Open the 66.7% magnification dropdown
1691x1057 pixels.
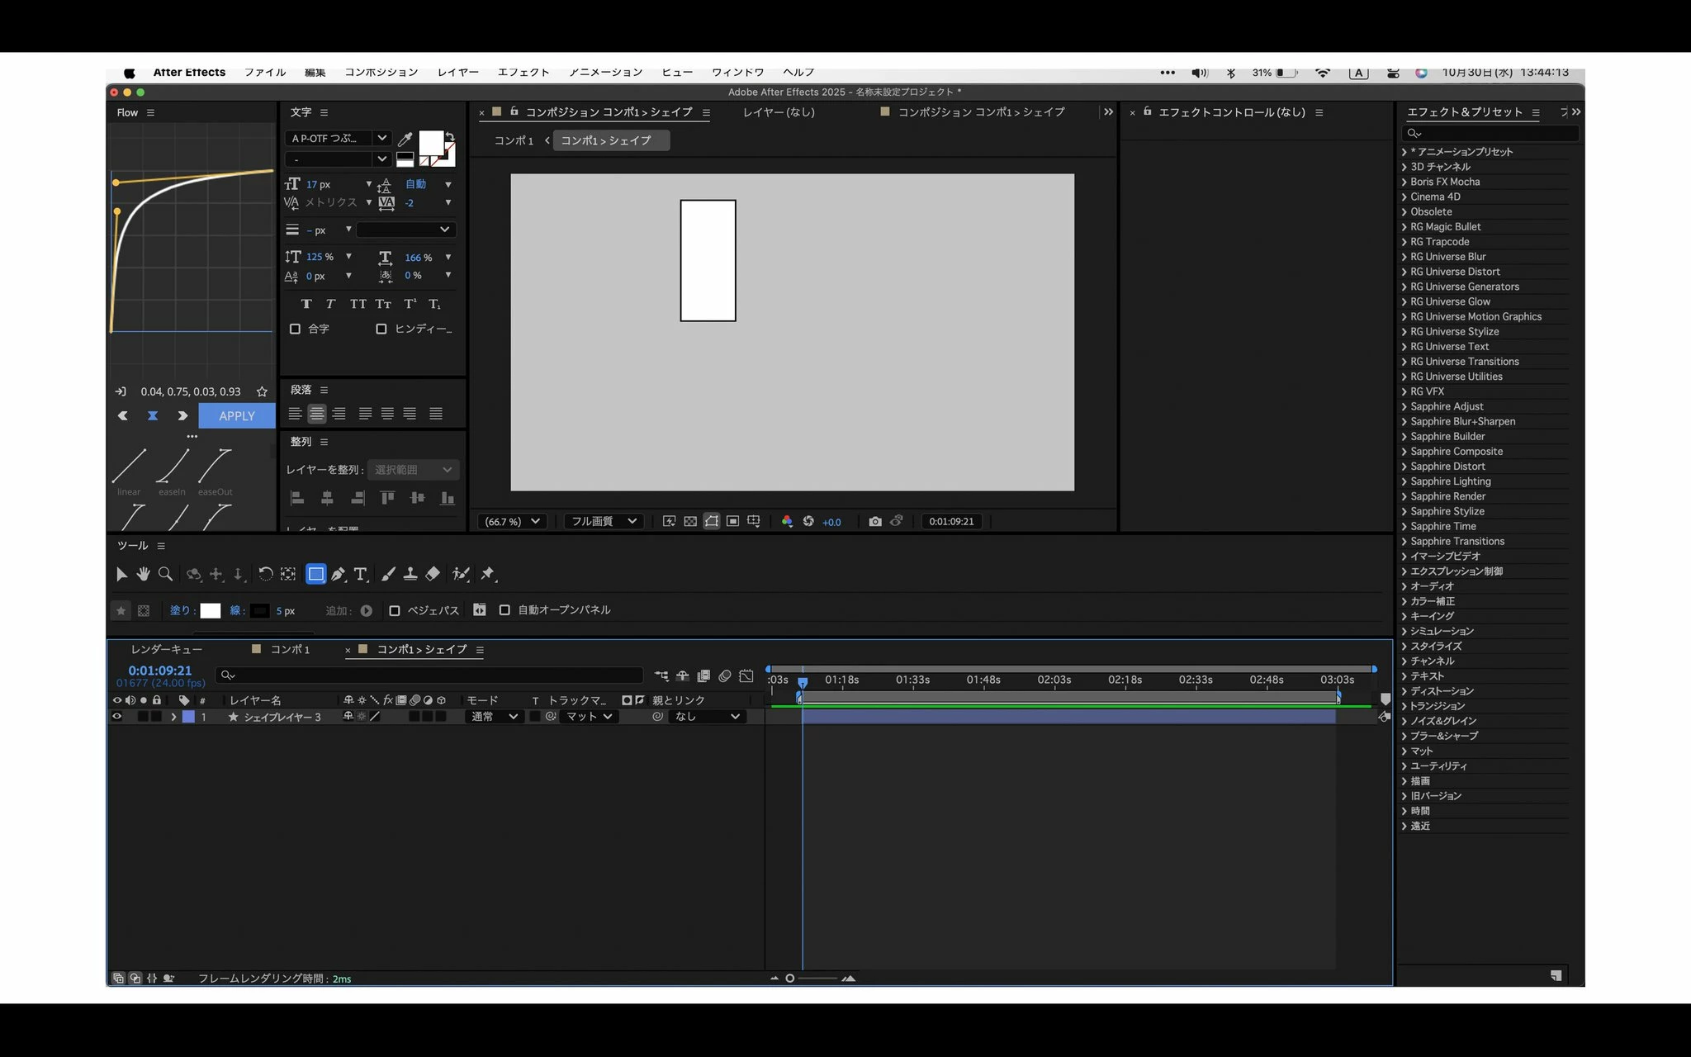[x=512, y=521]
